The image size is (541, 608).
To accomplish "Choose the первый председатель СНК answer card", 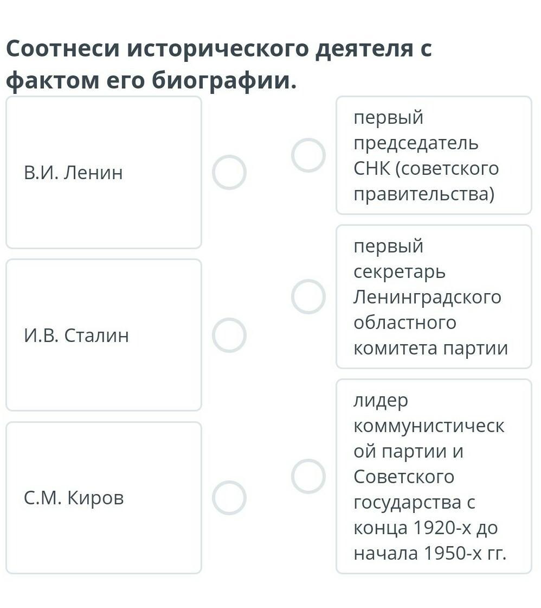I will 434,155.
